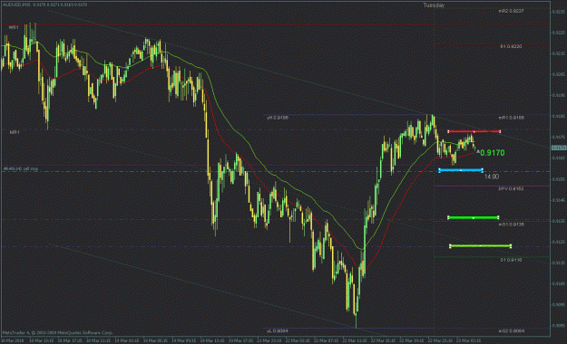567x344 pixels.
Task: Click the yH 0.9186 yesterday high label
Action: tap(278, 118)
